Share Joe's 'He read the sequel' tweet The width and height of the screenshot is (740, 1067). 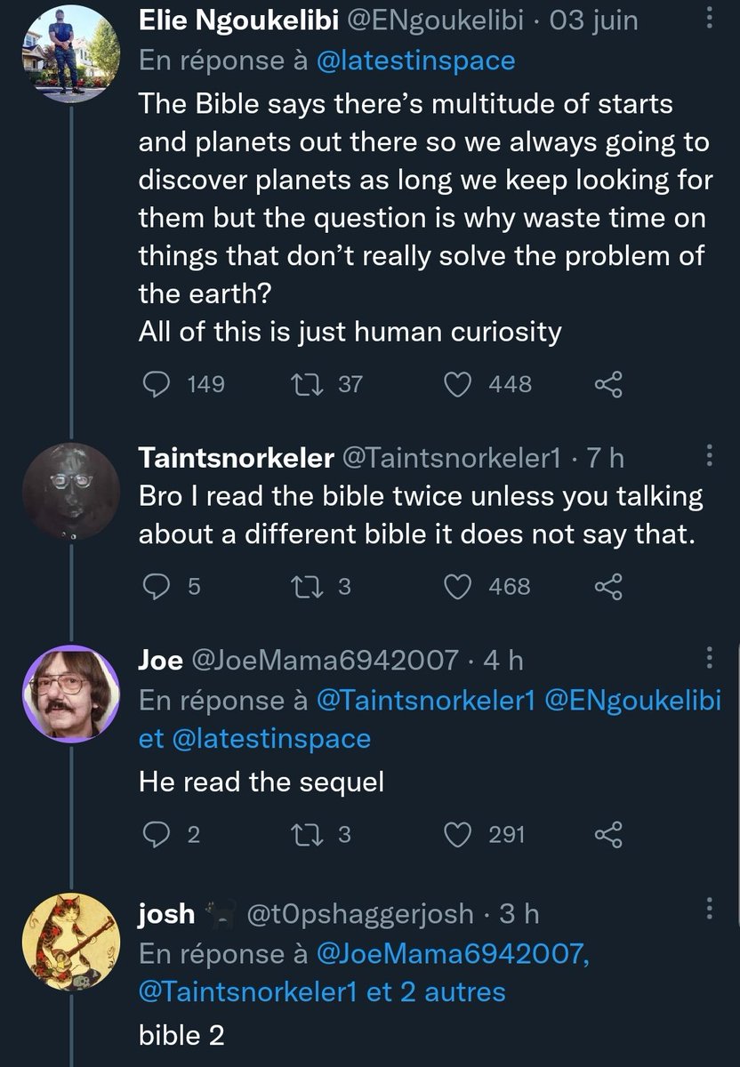(x=608, y=833)
